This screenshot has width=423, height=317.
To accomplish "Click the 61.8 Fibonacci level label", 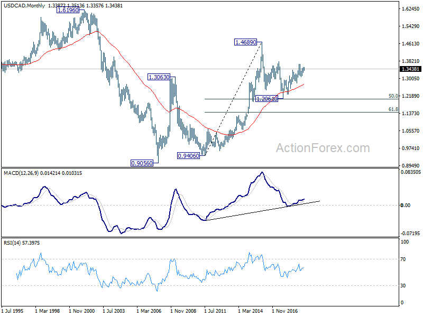I will 393,109.
